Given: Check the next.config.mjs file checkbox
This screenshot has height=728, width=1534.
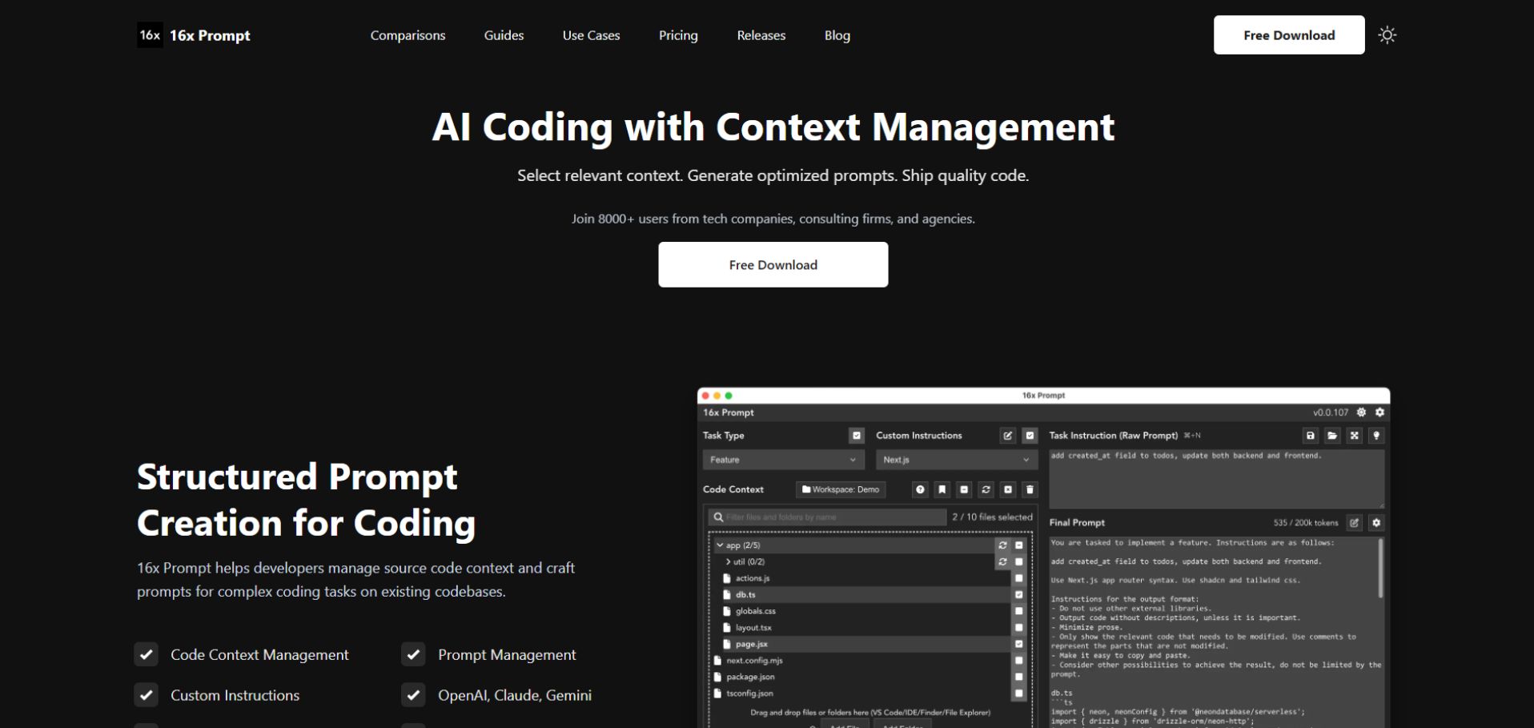Looking at the screenshot, I should click(x=1019, y=661).
